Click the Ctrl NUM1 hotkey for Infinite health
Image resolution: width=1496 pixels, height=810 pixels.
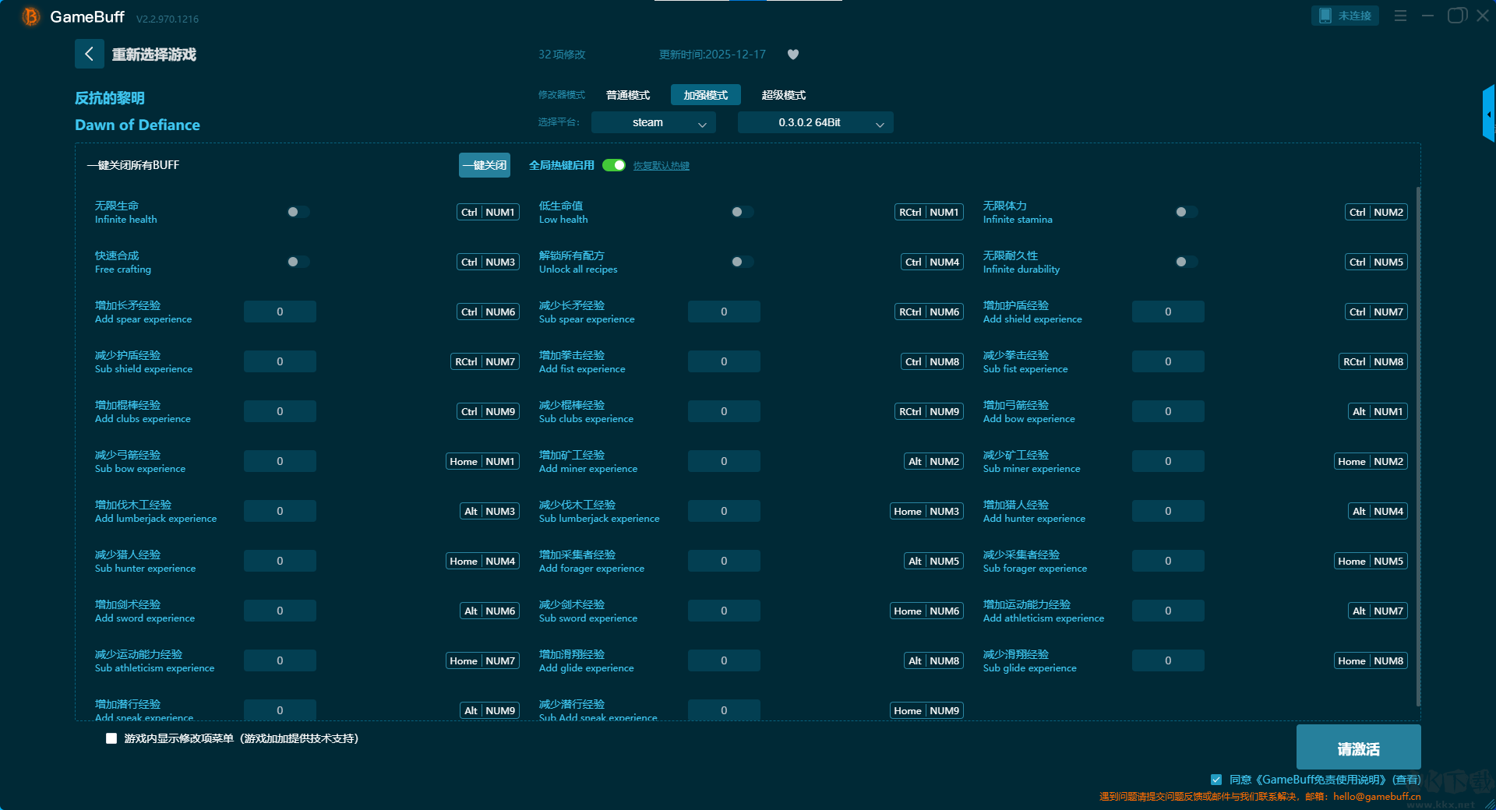(x=488, y=212)
